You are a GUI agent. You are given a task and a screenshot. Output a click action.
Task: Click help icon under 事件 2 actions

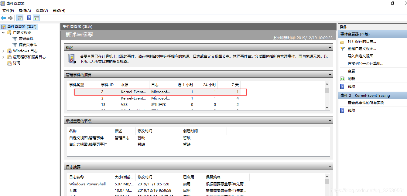[x=342, y=110]
